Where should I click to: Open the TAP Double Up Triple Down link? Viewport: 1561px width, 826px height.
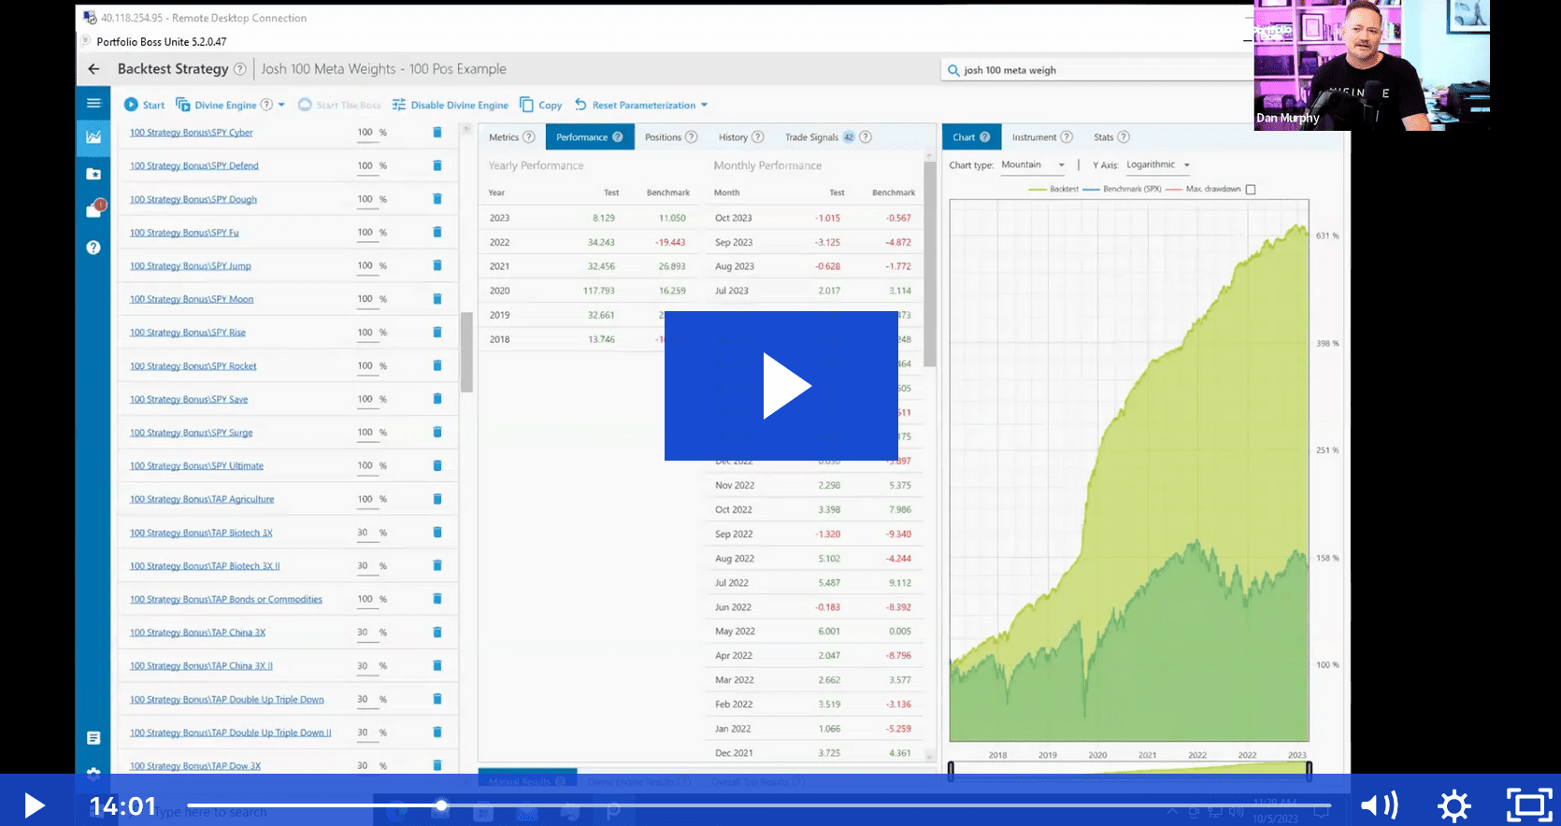(x=227, y=700)
